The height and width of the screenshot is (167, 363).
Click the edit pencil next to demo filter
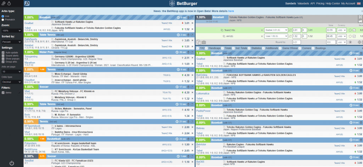click(x=19, y=93)
